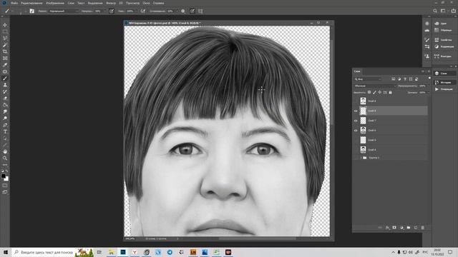Viewport: 458px width, 257px height.
Task: Click the document's horizontal scrollbar
Action: (x=257, y=238)
